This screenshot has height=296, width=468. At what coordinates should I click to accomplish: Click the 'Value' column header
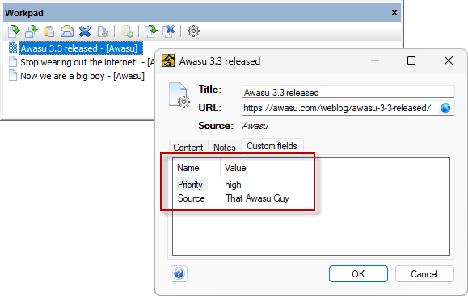[x=235, y=168]
